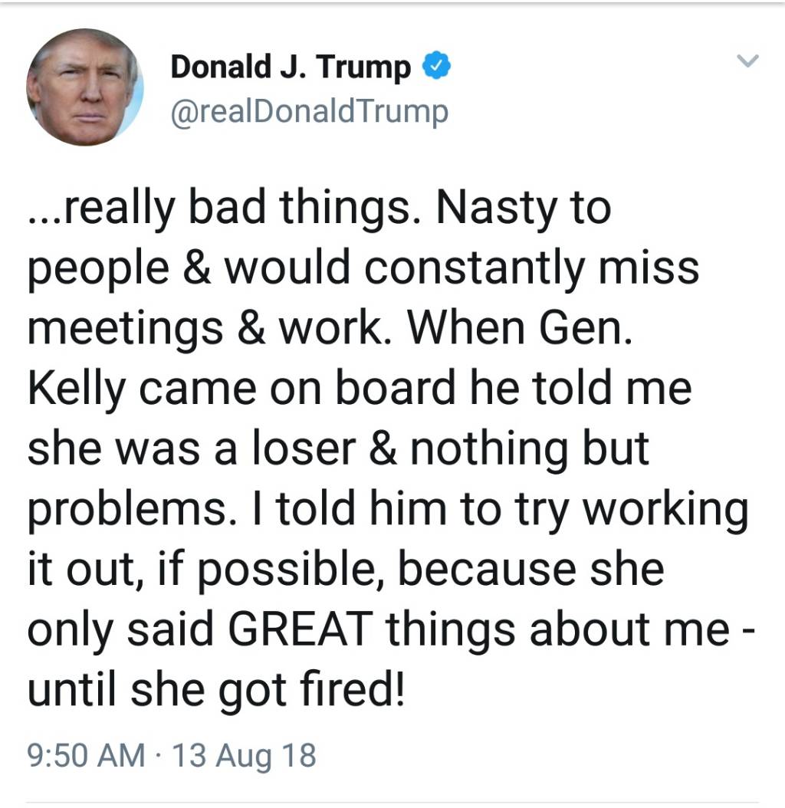Click the word constantly in tweet
The height and width of the screenshot is (808, 785).
[475, 268]
